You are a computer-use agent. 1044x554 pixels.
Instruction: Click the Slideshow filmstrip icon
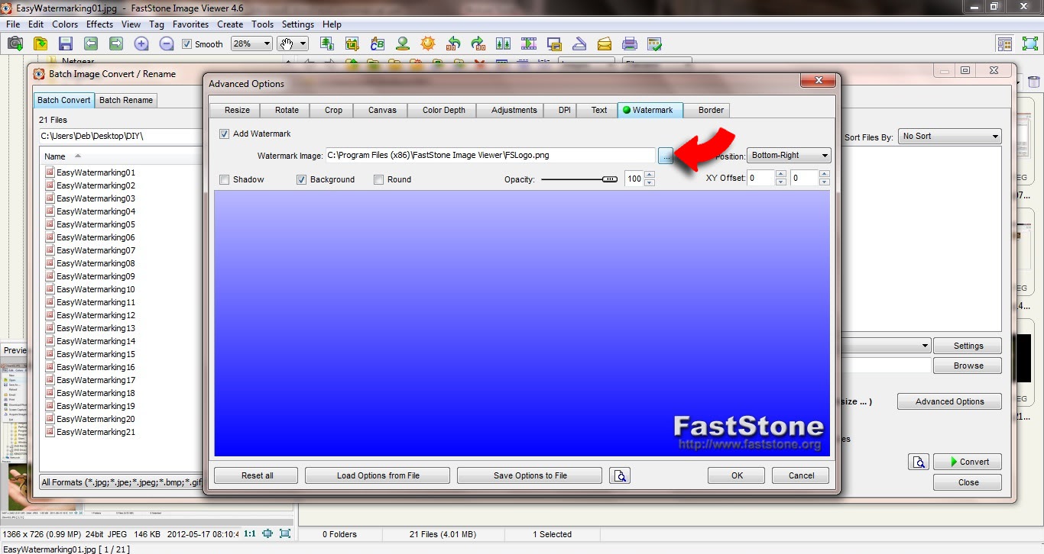click(529, 43)
